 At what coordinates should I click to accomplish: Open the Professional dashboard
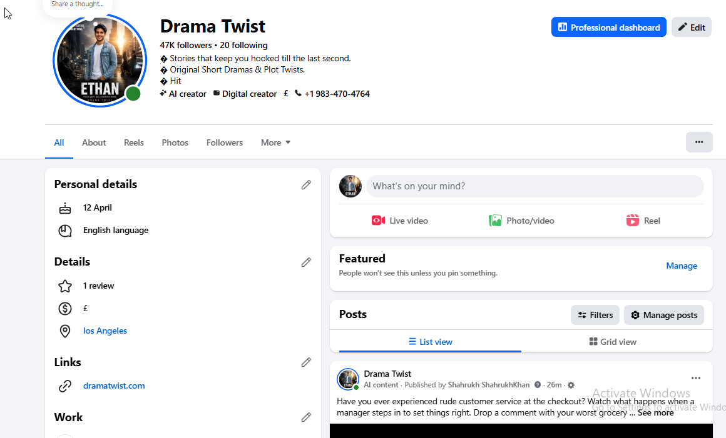tap(608, 27)
